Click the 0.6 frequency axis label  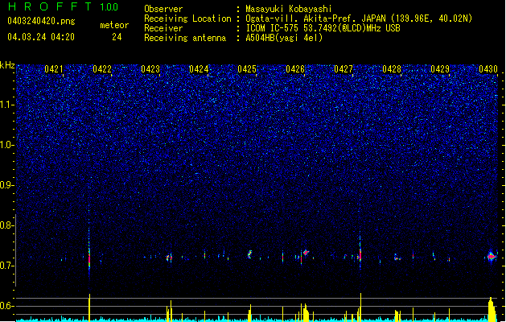point(6,306)
